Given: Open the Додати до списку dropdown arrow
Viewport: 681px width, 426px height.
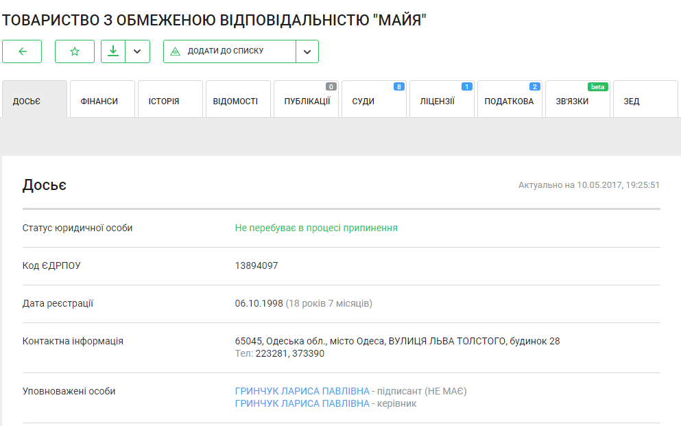Looking at the screenshot, I should pos(307,51).
